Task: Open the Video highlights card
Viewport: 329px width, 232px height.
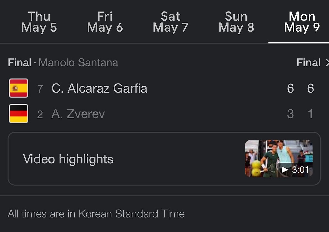Action: [164, 159]
